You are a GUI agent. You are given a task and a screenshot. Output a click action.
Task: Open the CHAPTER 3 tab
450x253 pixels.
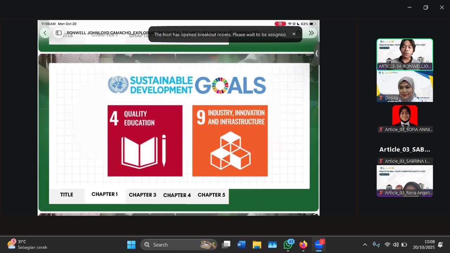click(142, 195)
